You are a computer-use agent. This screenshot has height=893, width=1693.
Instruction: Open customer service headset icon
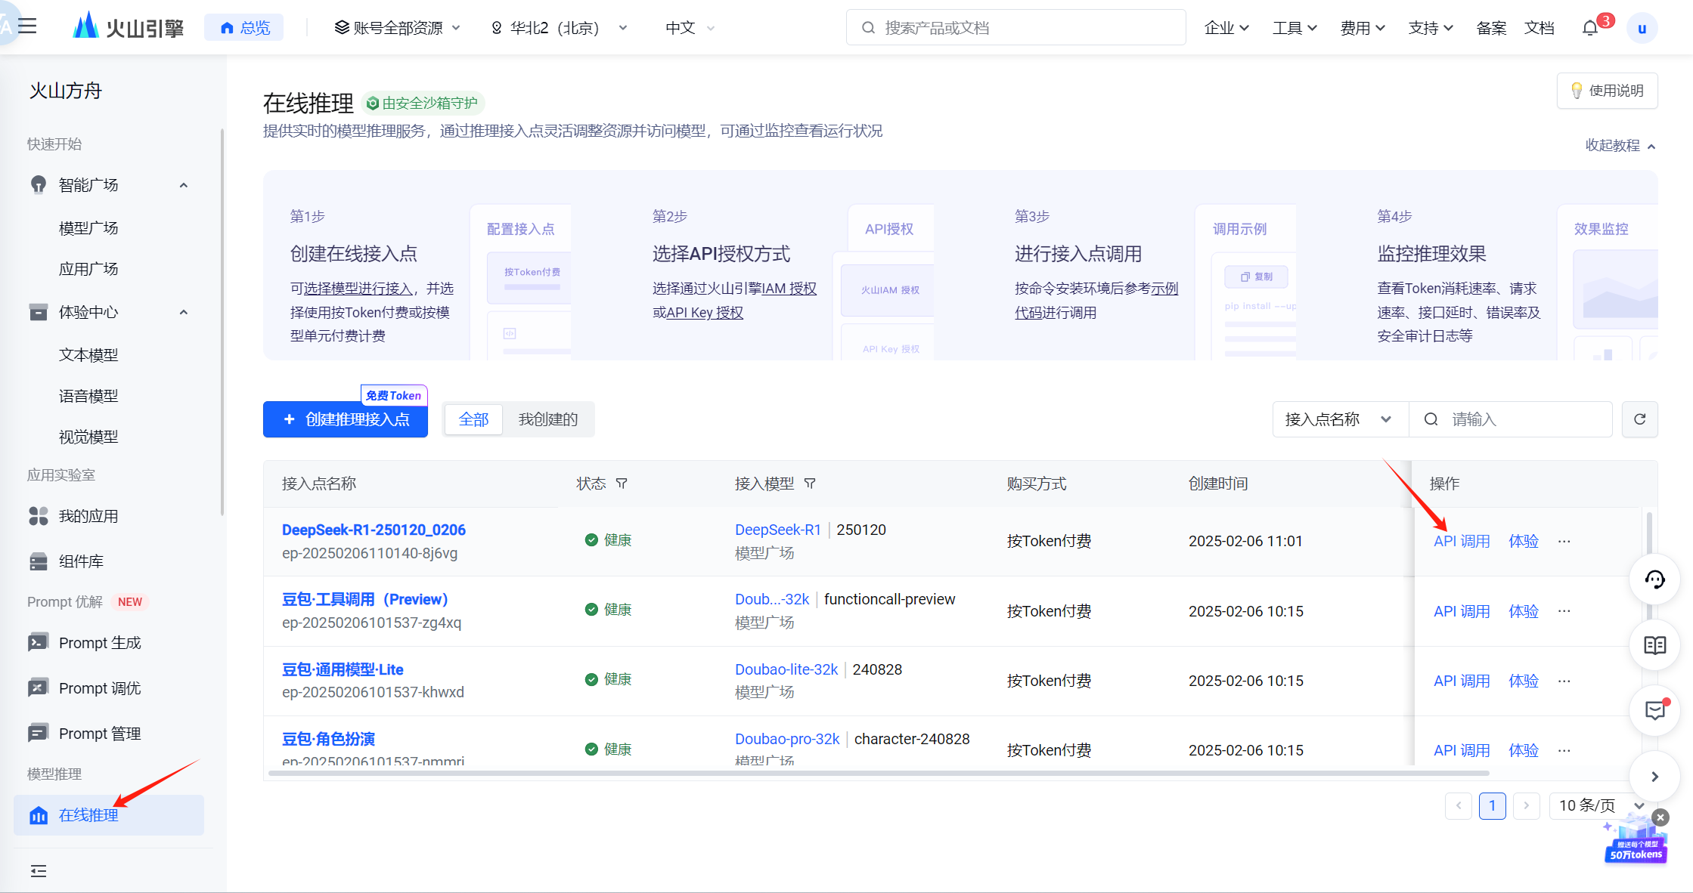point(1654,579)
